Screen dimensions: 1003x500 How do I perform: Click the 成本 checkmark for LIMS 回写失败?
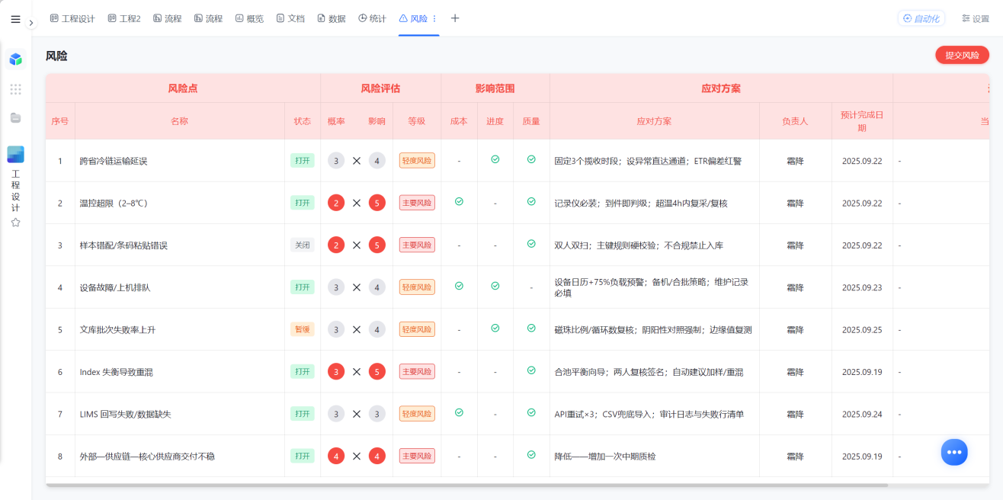point(459,412)
